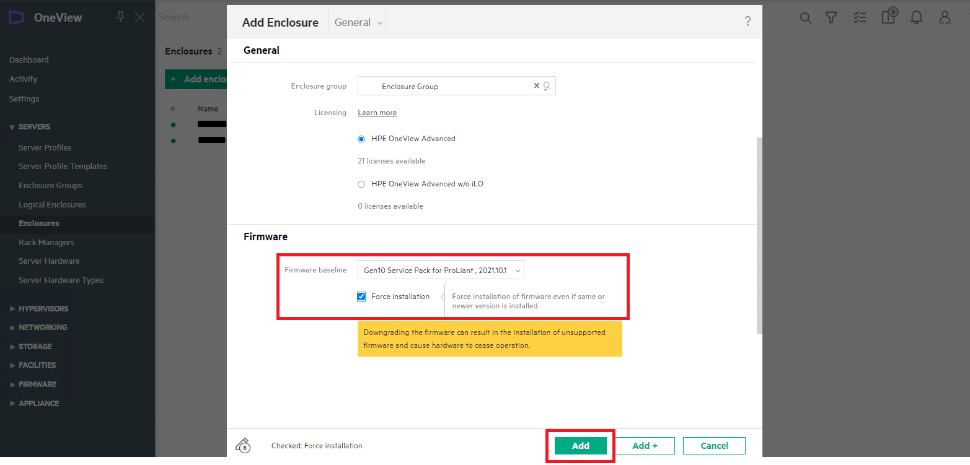Go to Dashboard in the sidebar
Image resolution: width=970 pixels, height=465 pixels.
point(29,60)
